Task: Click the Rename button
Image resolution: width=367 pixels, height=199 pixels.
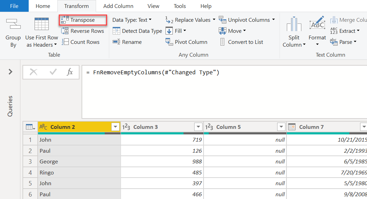Action: [x=127, y=42]
